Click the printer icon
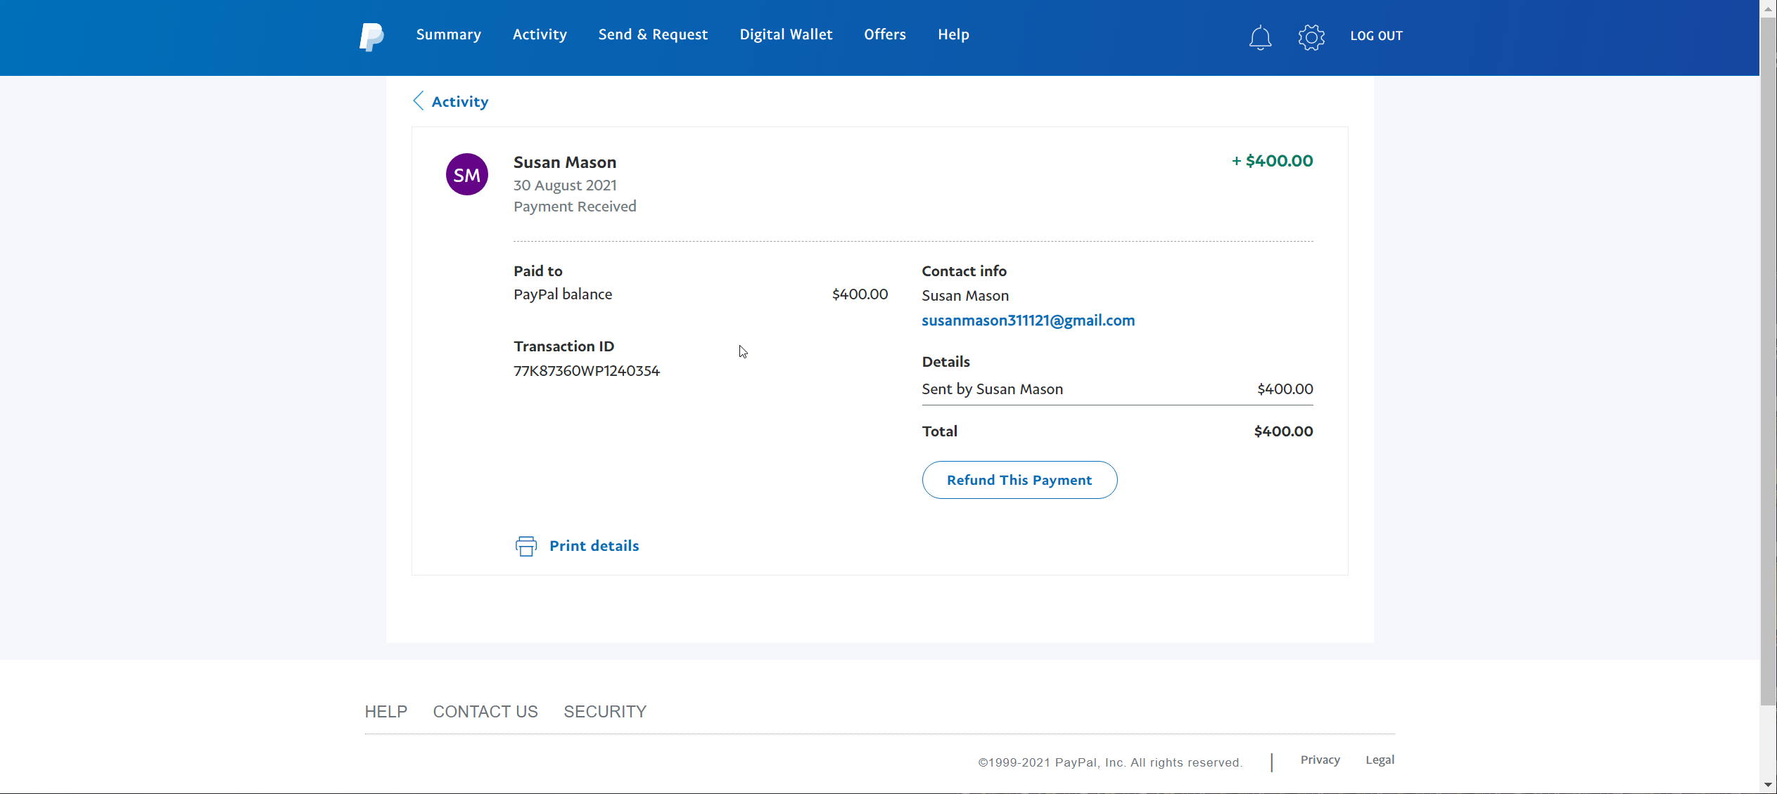This screenshot has width=1777, height=794. (526, 546)
